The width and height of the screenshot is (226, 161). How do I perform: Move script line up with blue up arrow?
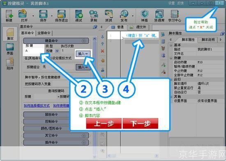click(102, 43)
